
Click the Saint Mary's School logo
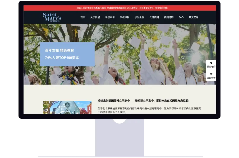click(52, 17)
